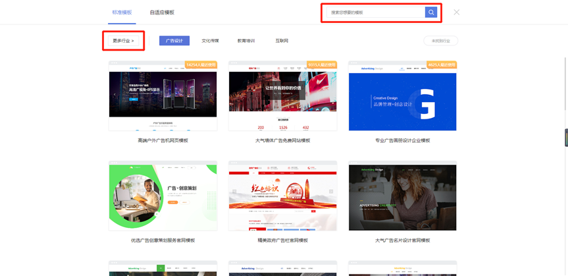Switch to the 自适应模板 tab
This screenshot has width=568, height=276.
pos(162,13)
